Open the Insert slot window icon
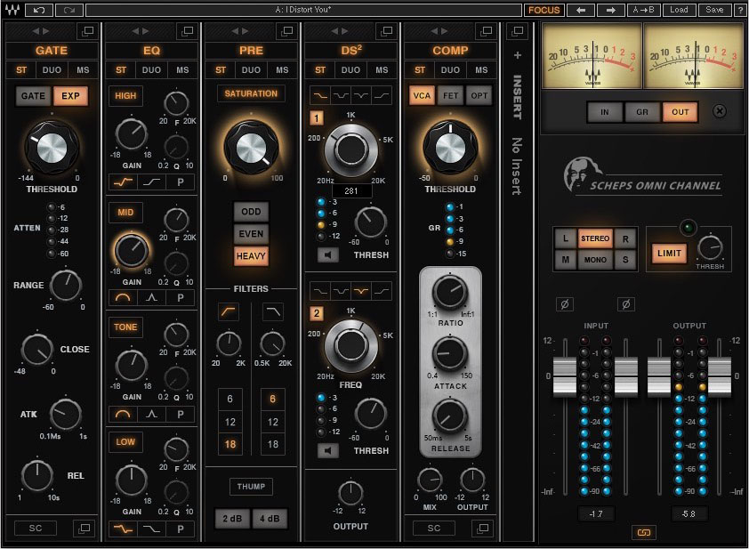The image size is (749, 549). pos(517,31)
